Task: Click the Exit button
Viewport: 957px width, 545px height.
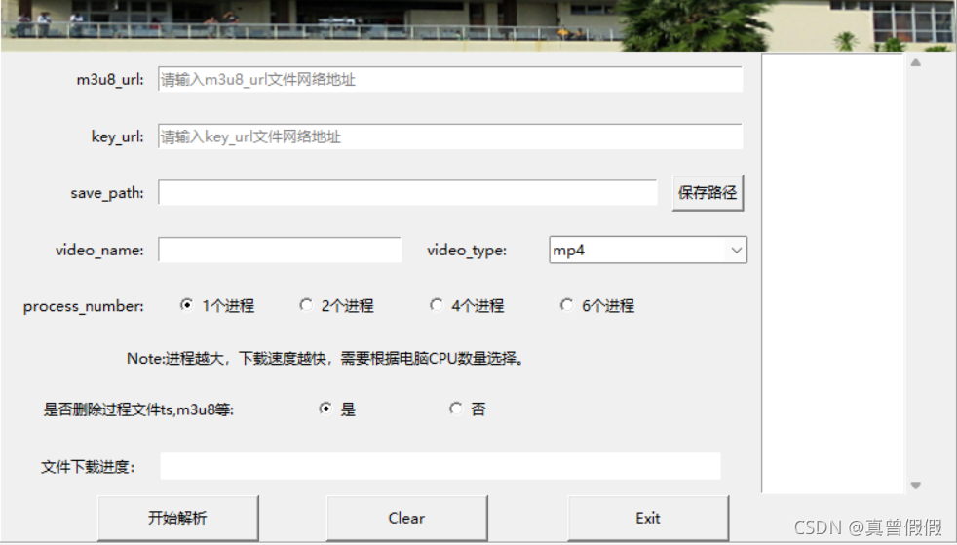Action: coord(647,518)
